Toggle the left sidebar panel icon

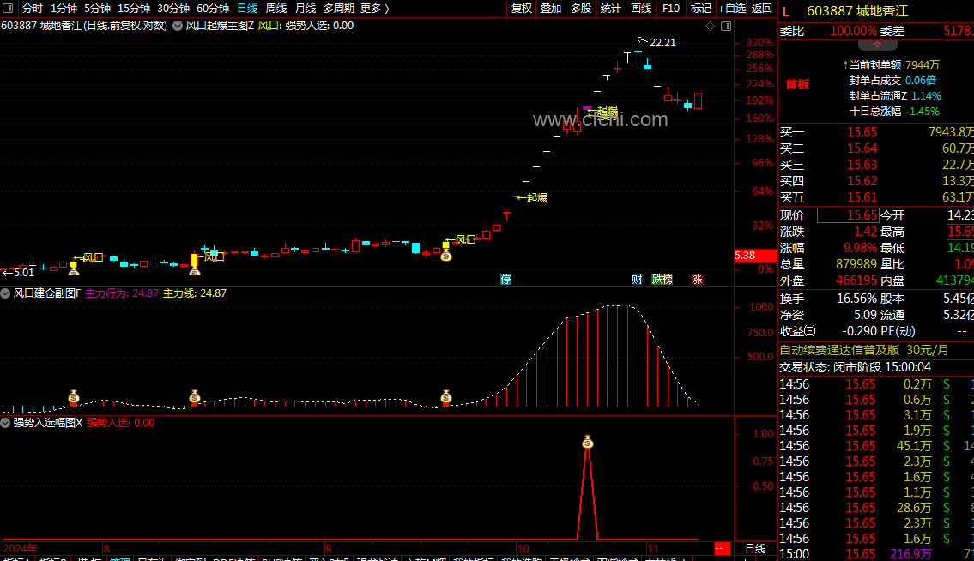pos(8,8)
